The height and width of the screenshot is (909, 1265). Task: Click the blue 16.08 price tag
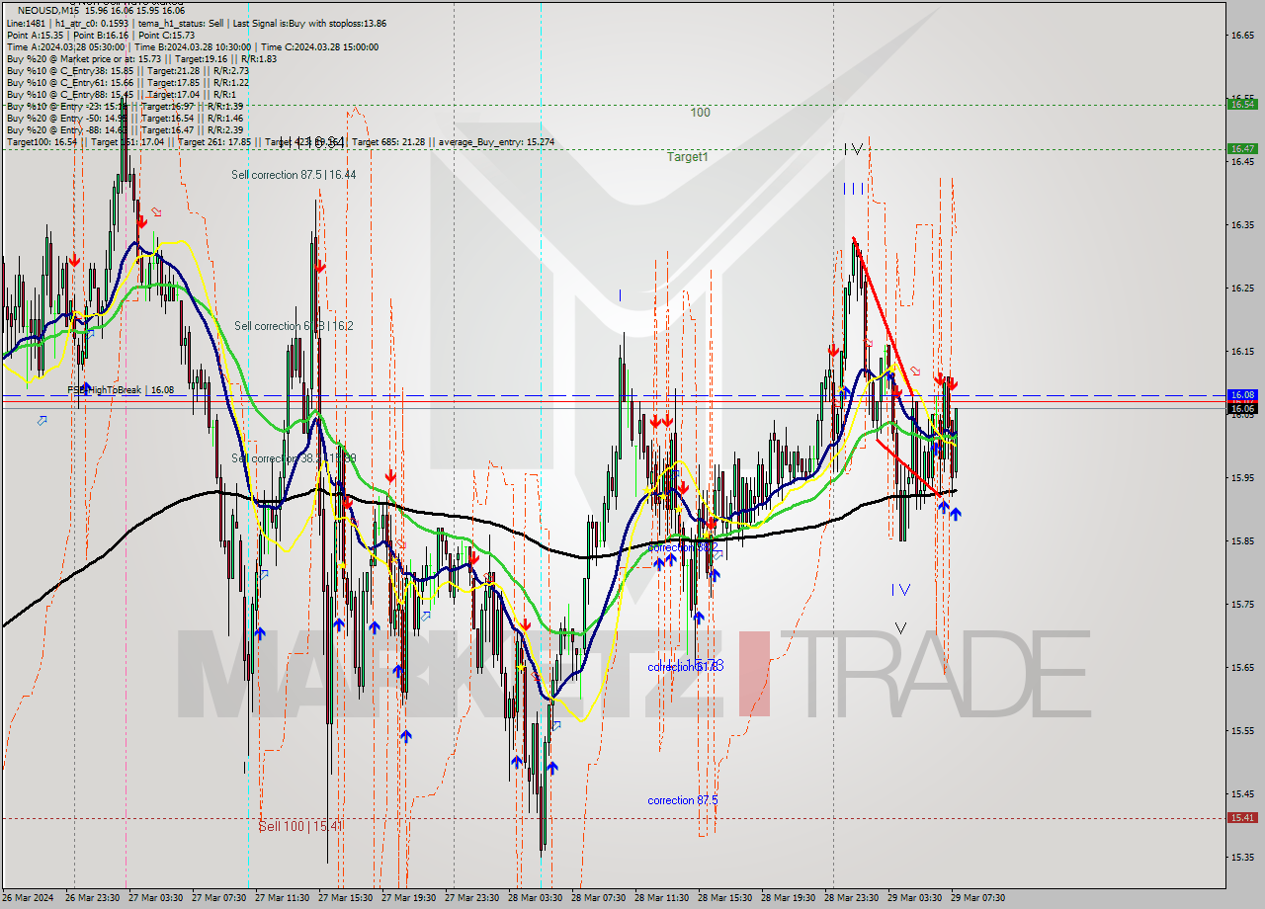[1242, 395]
